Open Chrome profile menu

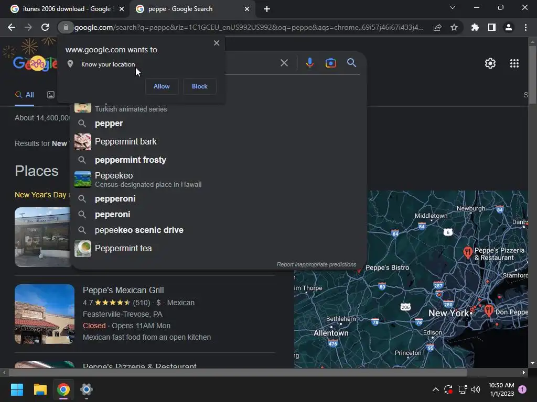[508, 27]
